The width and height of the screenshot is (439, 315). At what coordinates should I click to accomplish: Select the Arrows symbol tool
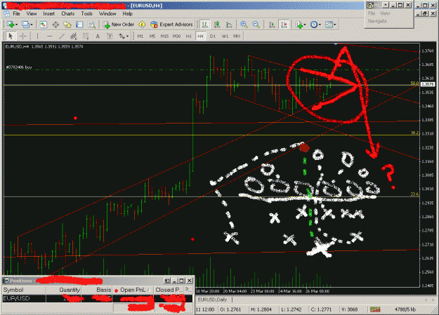[x=122, y=36]
